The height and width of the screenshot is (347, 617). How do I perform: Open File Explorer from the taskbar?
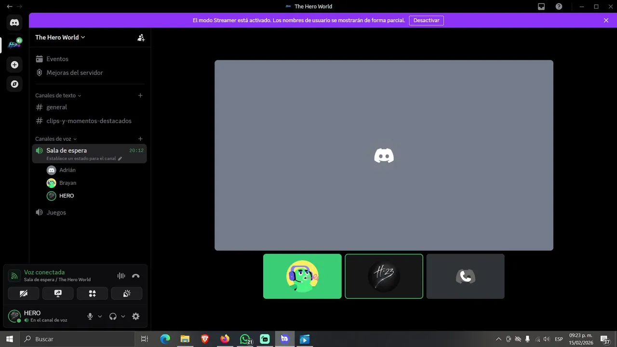coord(185,339)
